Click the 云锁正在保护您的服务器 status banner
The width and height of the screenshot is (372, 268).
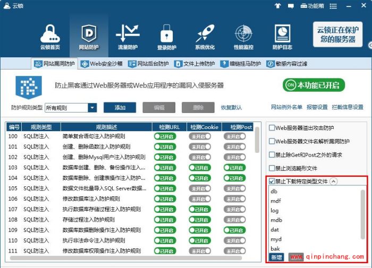point(337,34)
